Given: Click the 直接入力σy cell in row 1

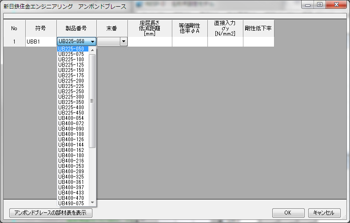Looking at the screenshot, I should [225, 42].
